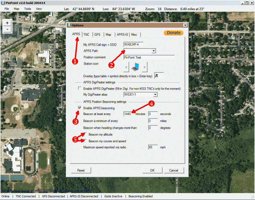Open the My DigiPeater alias dropdown

(x=155, y=95)
